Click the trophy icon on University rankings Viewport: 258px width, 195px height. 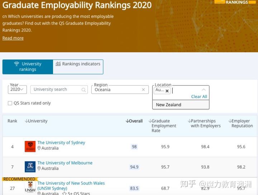click(x=16, y=64)
